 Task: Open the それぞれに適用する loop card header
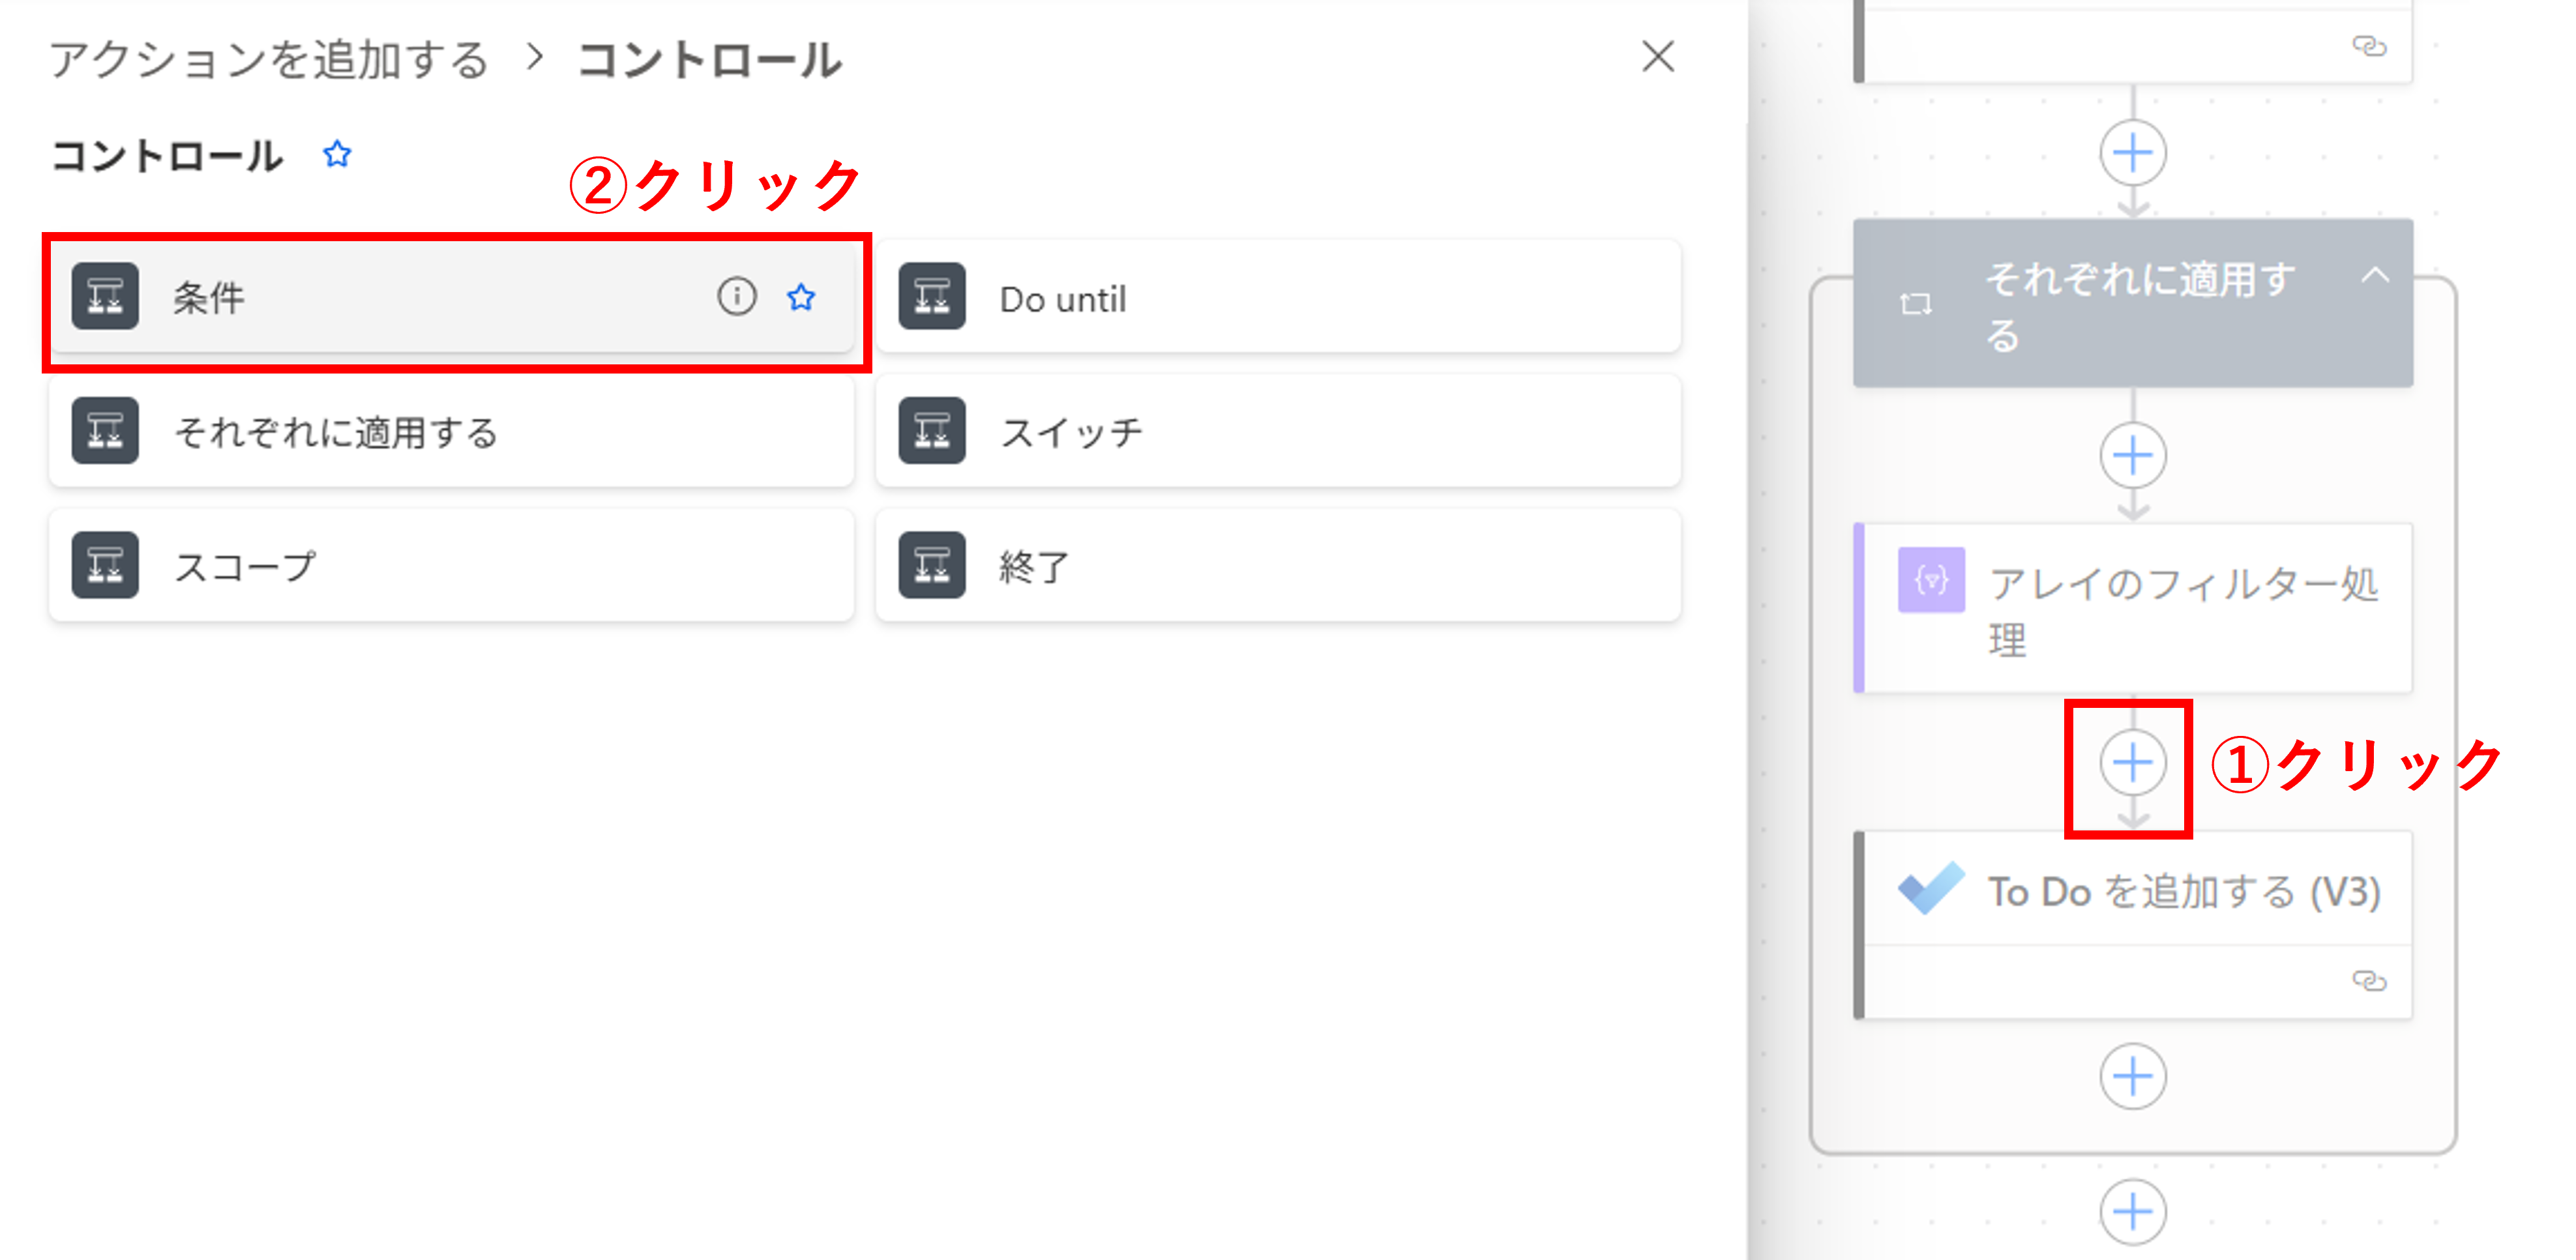coord(2133,304)
